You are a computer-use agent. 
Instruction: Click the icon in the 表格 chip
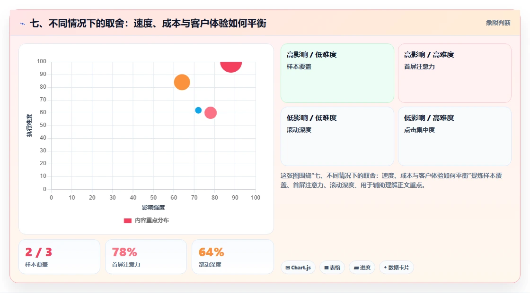click(327, 268)
